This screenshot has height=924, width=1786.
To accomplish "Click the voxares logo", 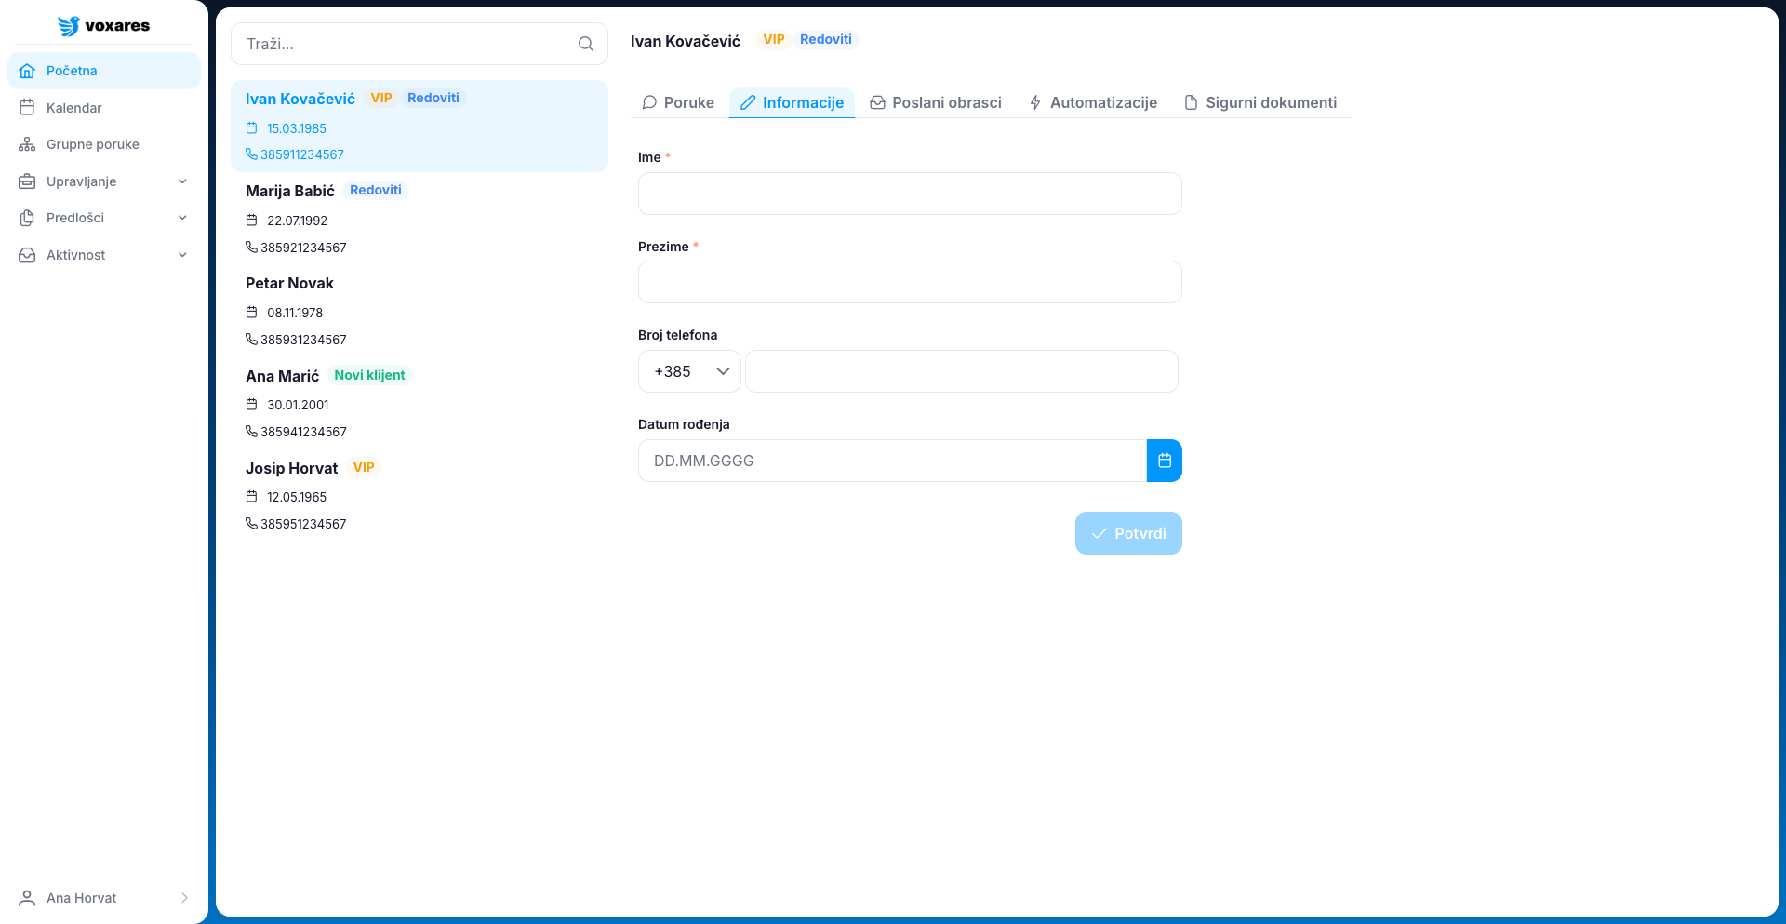I will click(103, 26).
